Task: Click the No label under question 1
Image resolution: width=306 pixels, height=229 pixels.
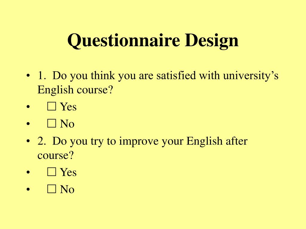Action: point(67,124)
